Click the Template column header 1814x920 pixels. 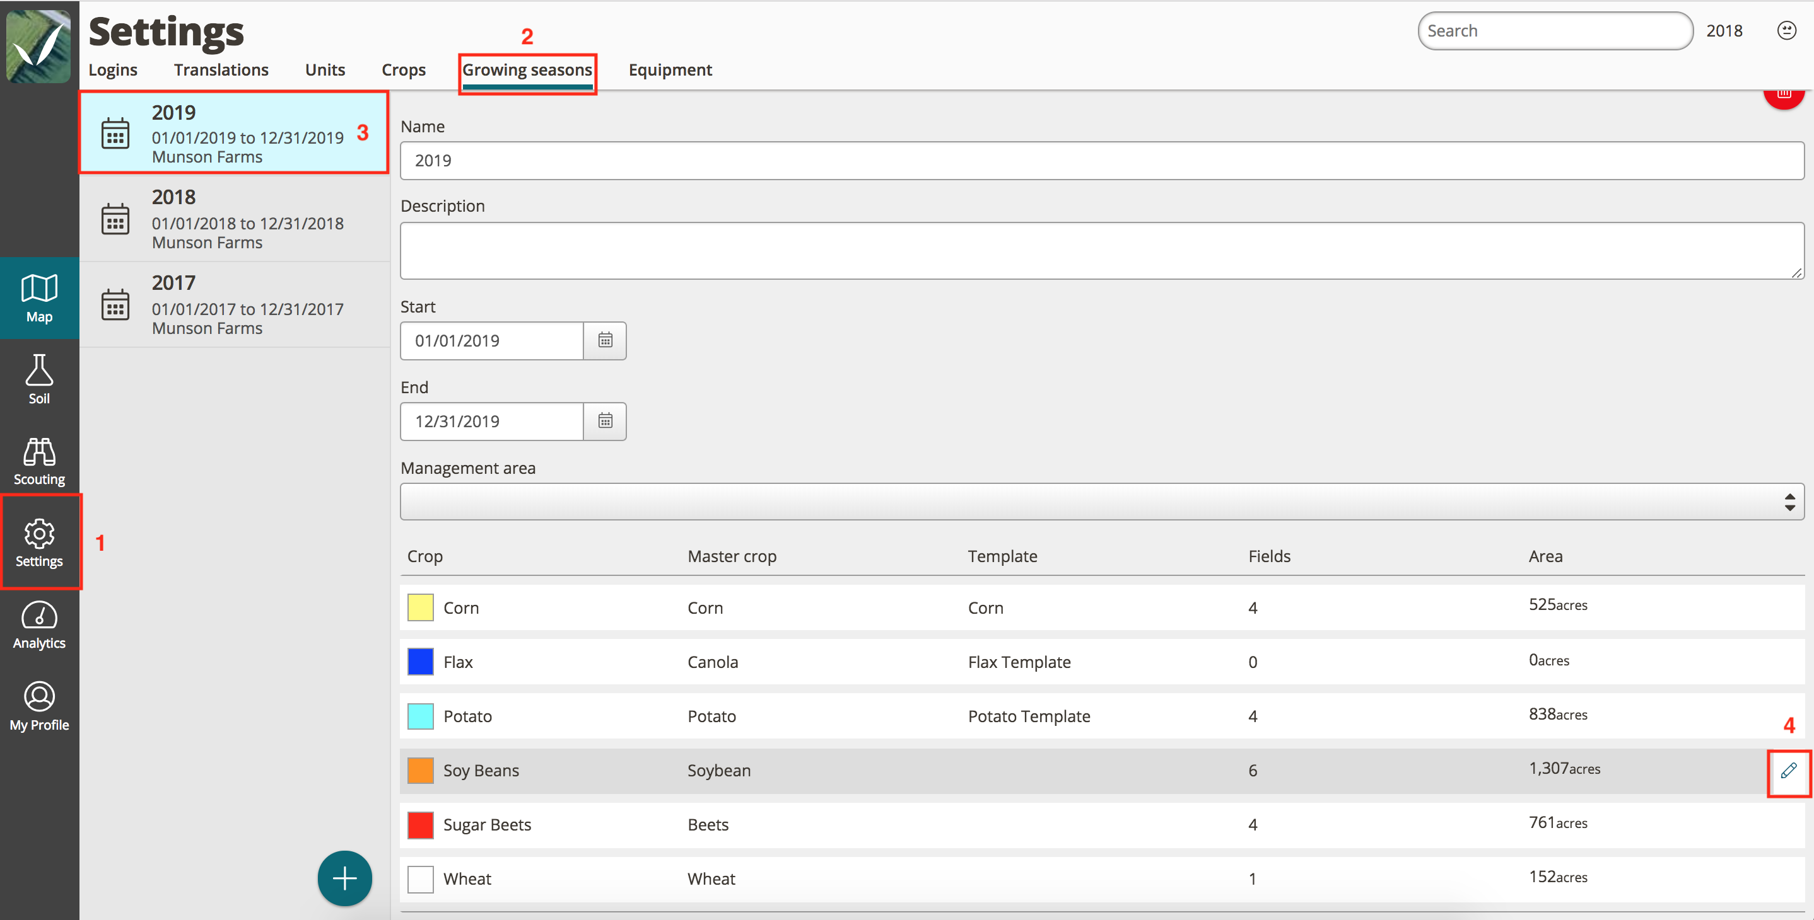(1002, 556)
